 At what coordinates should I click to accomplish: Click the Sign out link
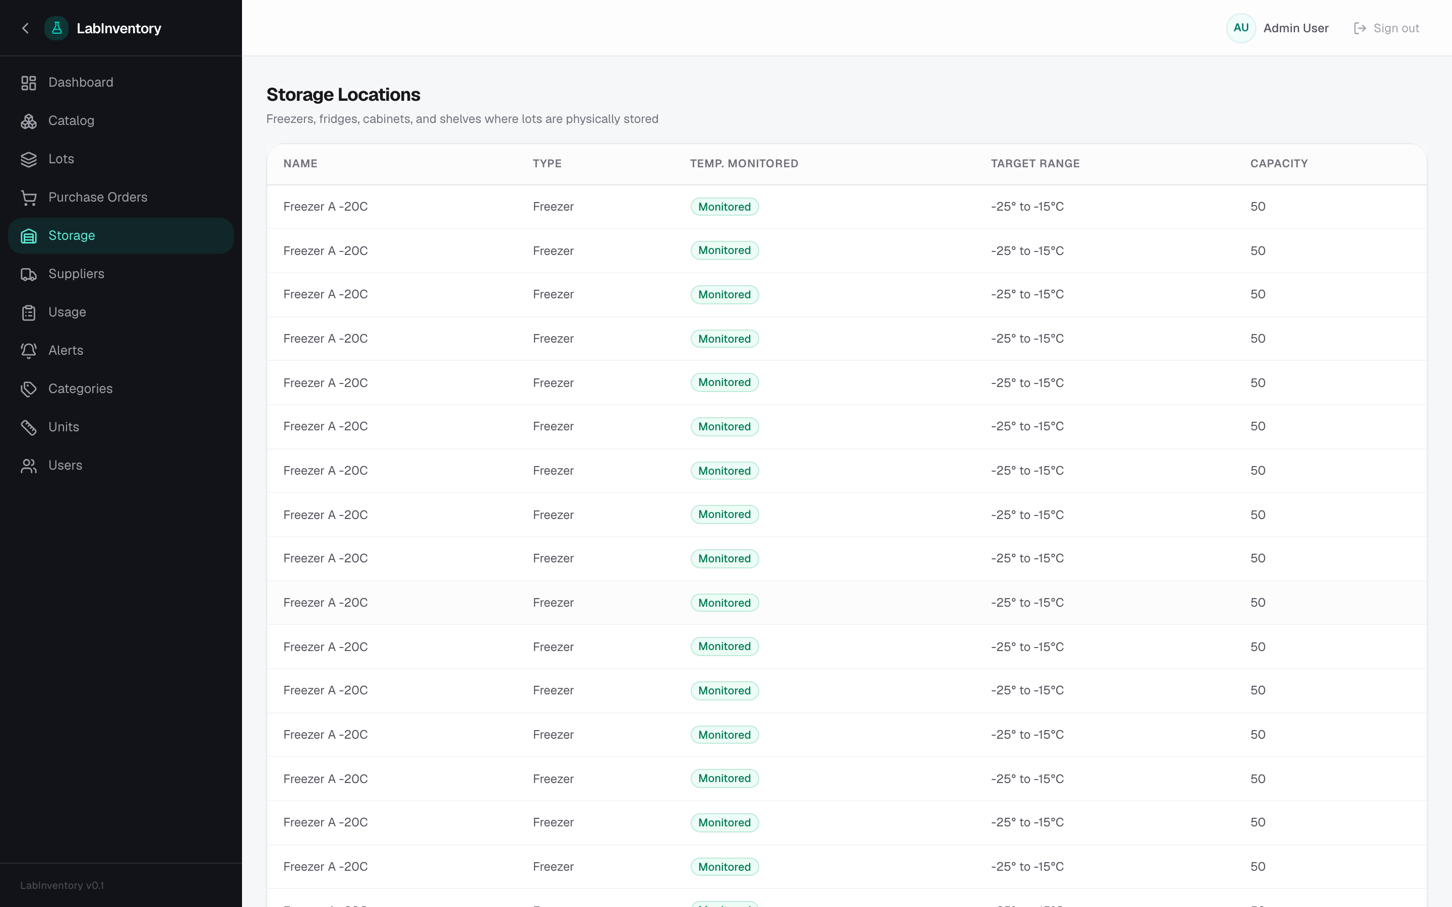(1386, 28)
